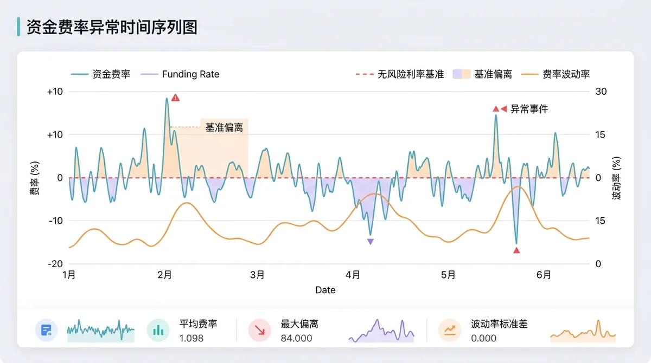Open the orange sparkline thumbnail
This screenshot has height=363, width=651.
tap(583, 330)
